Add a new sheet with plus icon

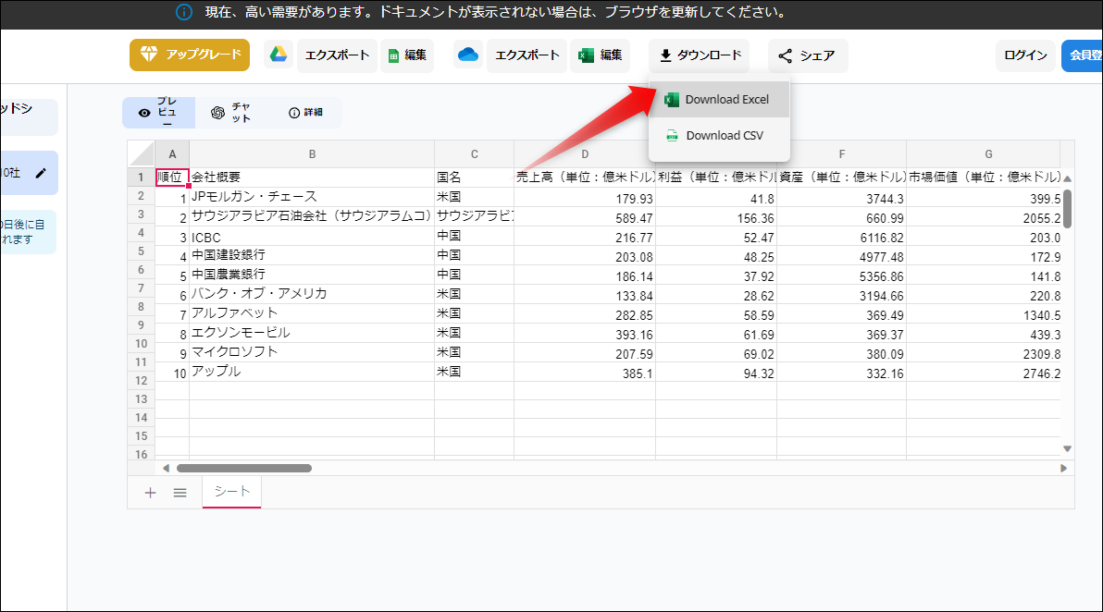(150, 494)
